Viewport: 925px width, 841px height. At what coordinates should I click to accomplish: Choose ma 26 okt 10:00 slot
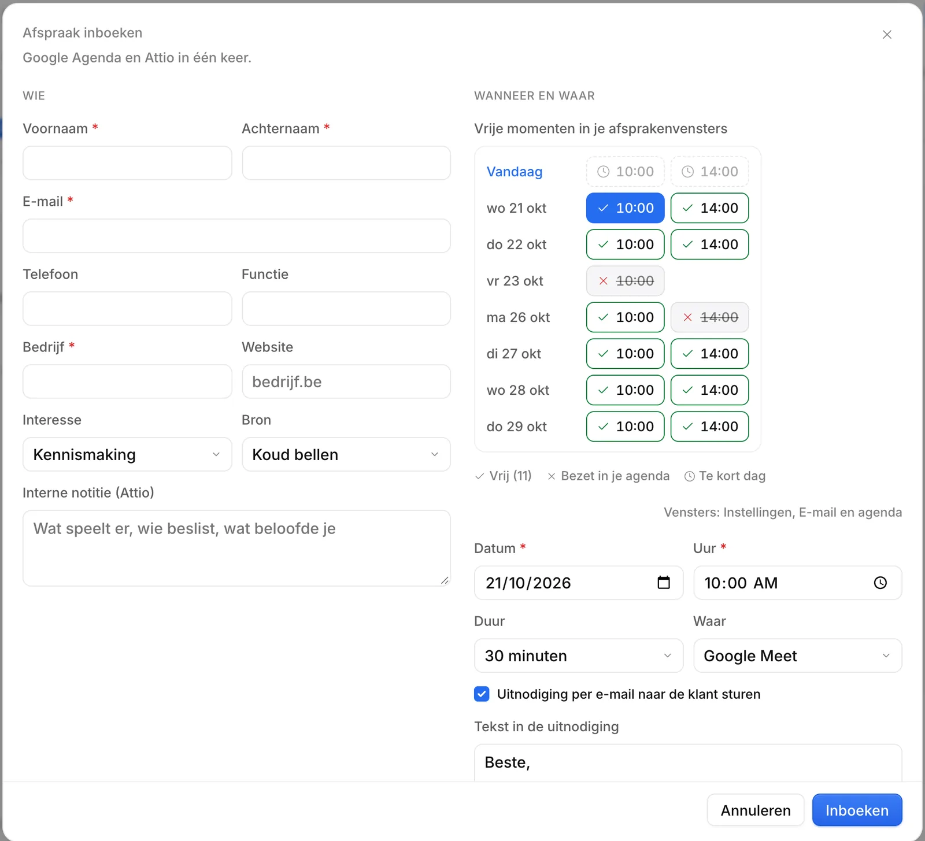[625, 317]
